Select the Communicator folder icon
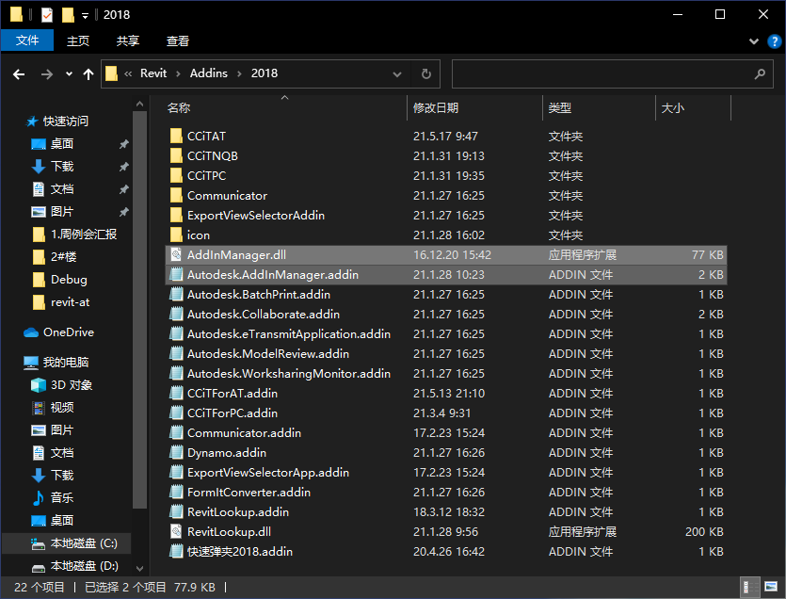Screen dimensions: 786x599 point(176,196)
